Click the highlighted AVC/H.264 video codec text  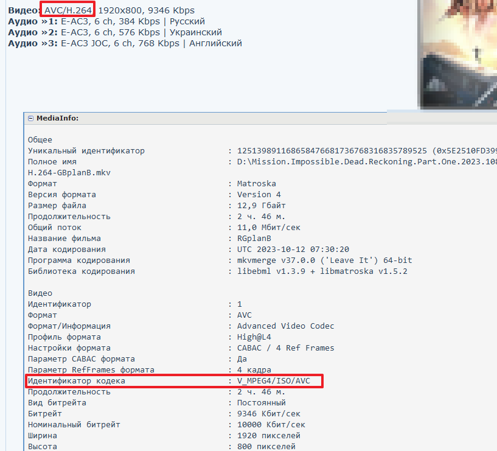tap(68, 10)
